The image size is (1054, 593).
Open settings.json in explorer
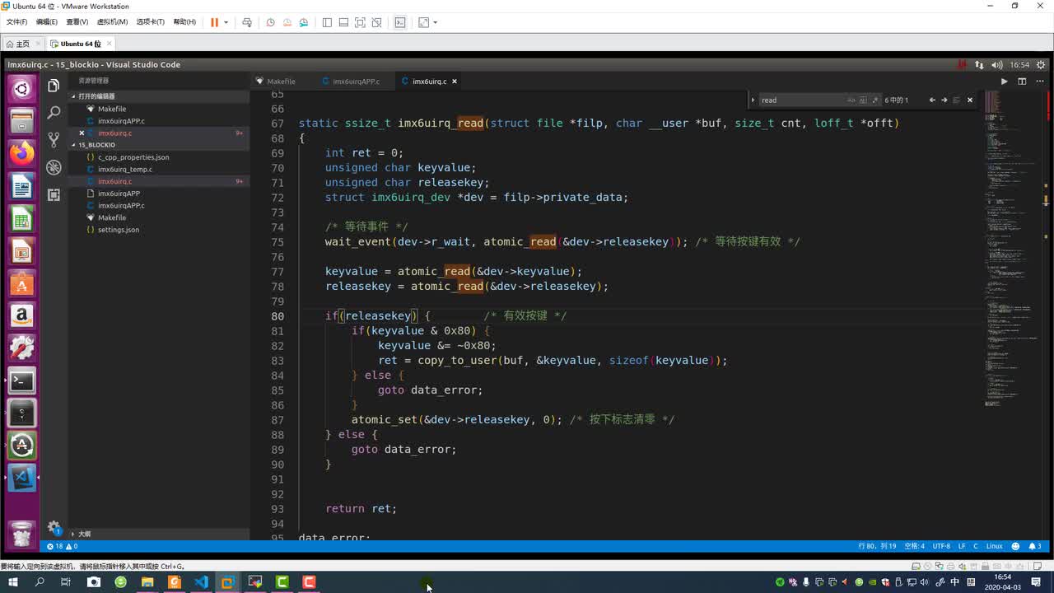coord(119,230)
